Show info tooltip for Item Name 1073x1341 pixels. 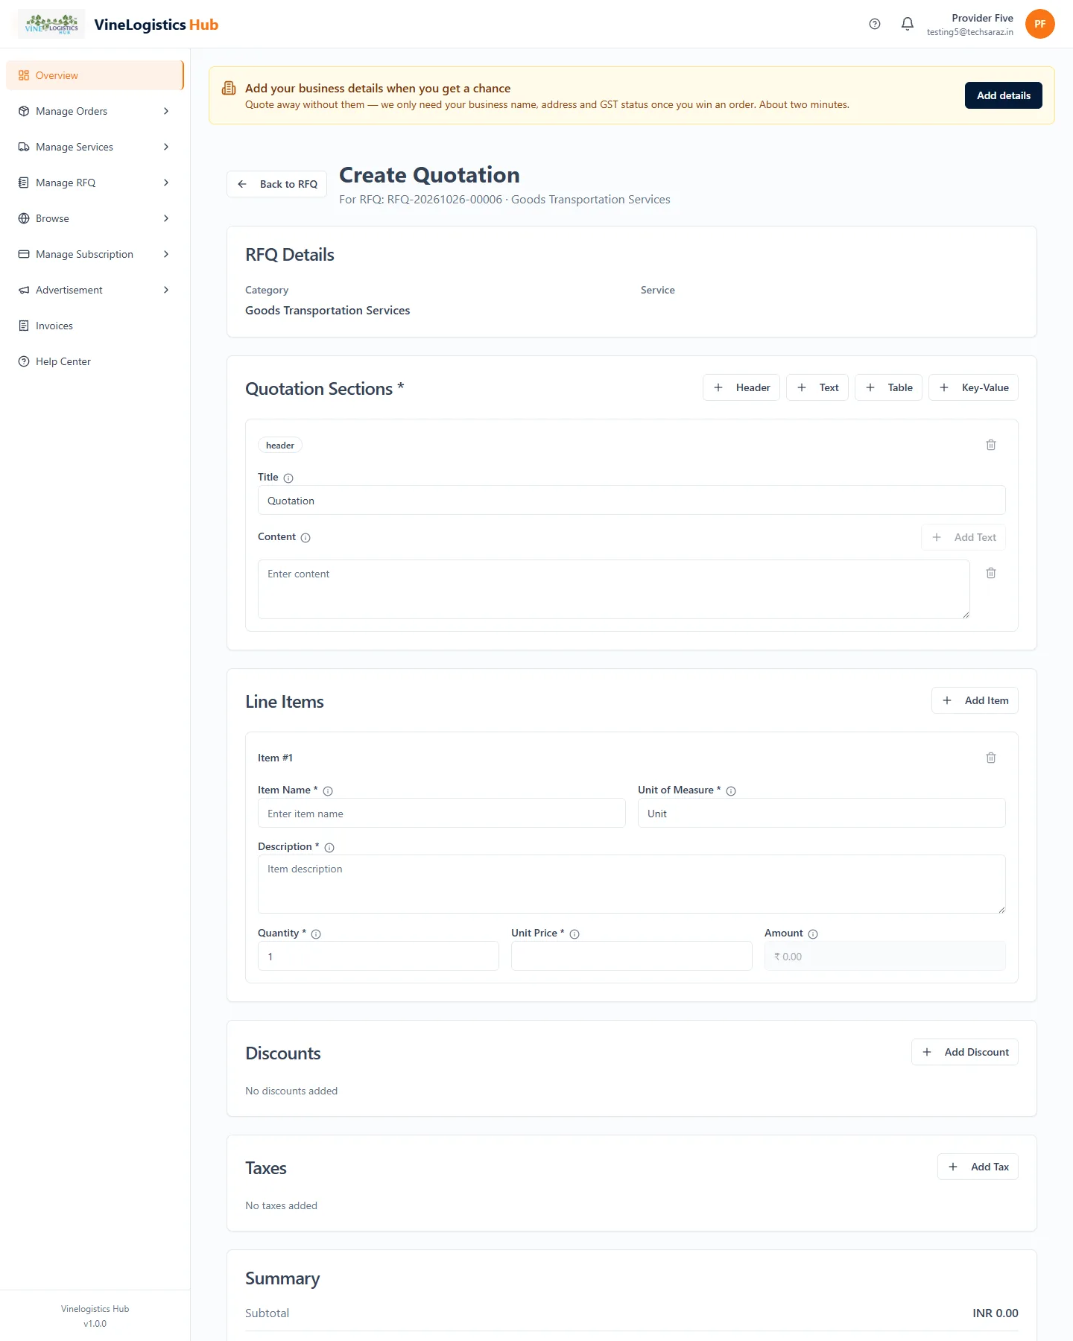tap(328, 791)
